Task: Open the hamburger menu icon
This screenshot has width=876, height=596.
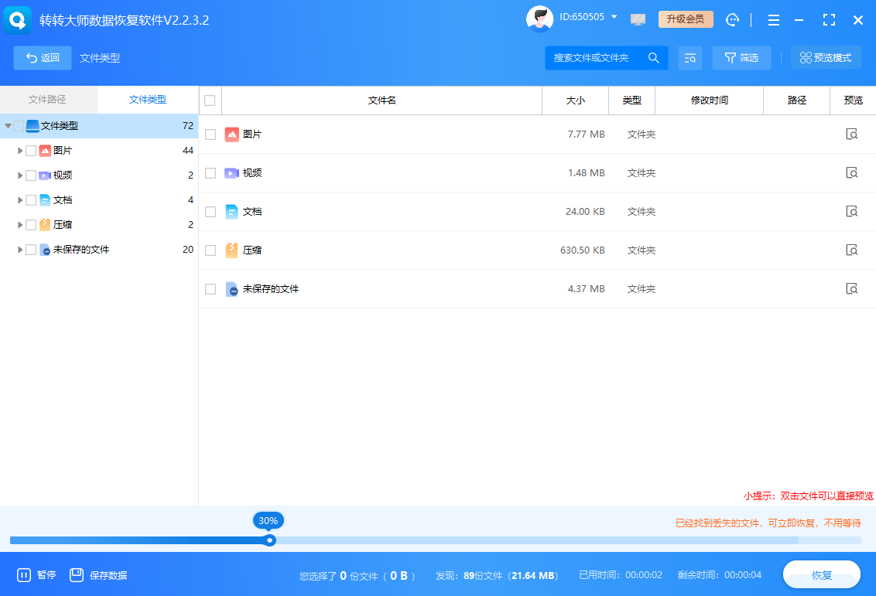Action: 773,19
